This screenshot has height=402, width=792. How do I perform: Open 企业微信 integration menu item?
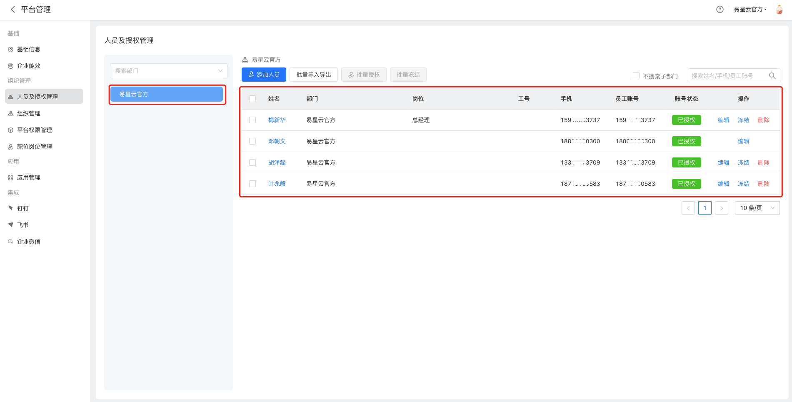pos(44,242)
